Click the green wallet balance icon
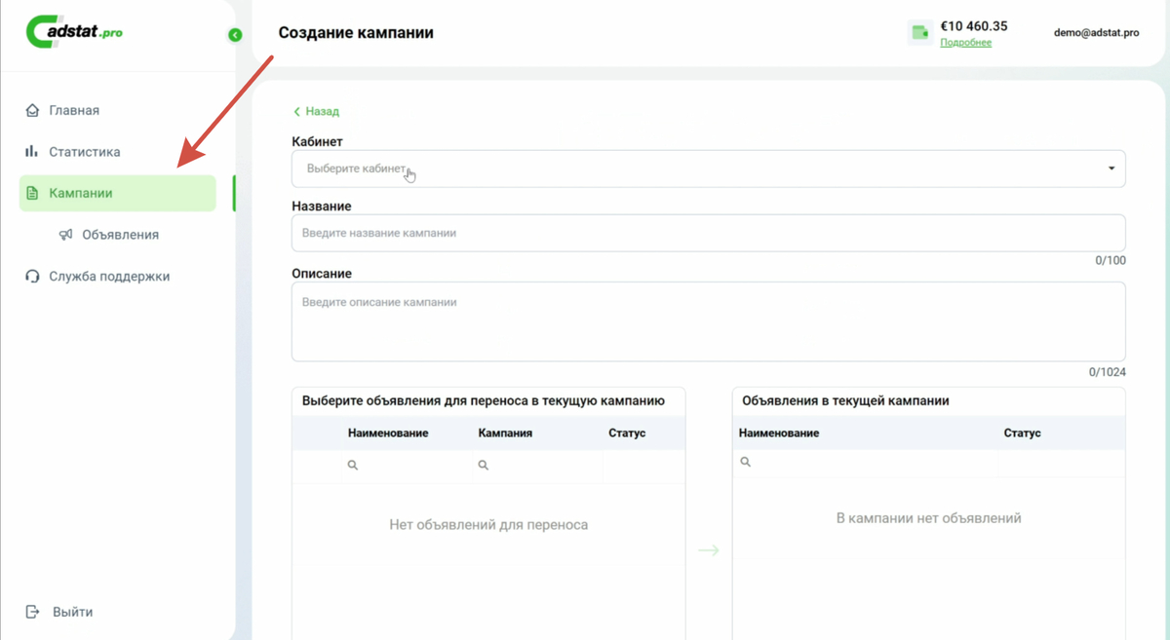 pos(919,33)
